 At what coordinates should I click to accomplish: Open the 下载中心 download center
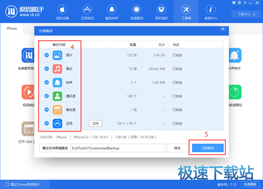[x=246, y=14]
